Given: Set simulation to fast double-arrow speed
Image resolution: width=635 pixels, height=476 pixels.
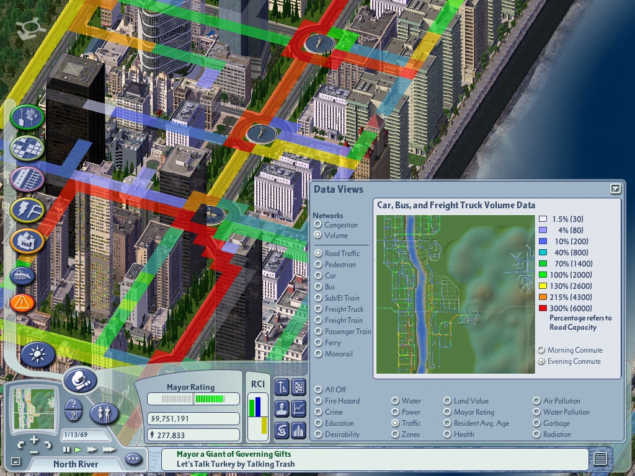Looking at the screenshot, I should click(x=92, y=450).
